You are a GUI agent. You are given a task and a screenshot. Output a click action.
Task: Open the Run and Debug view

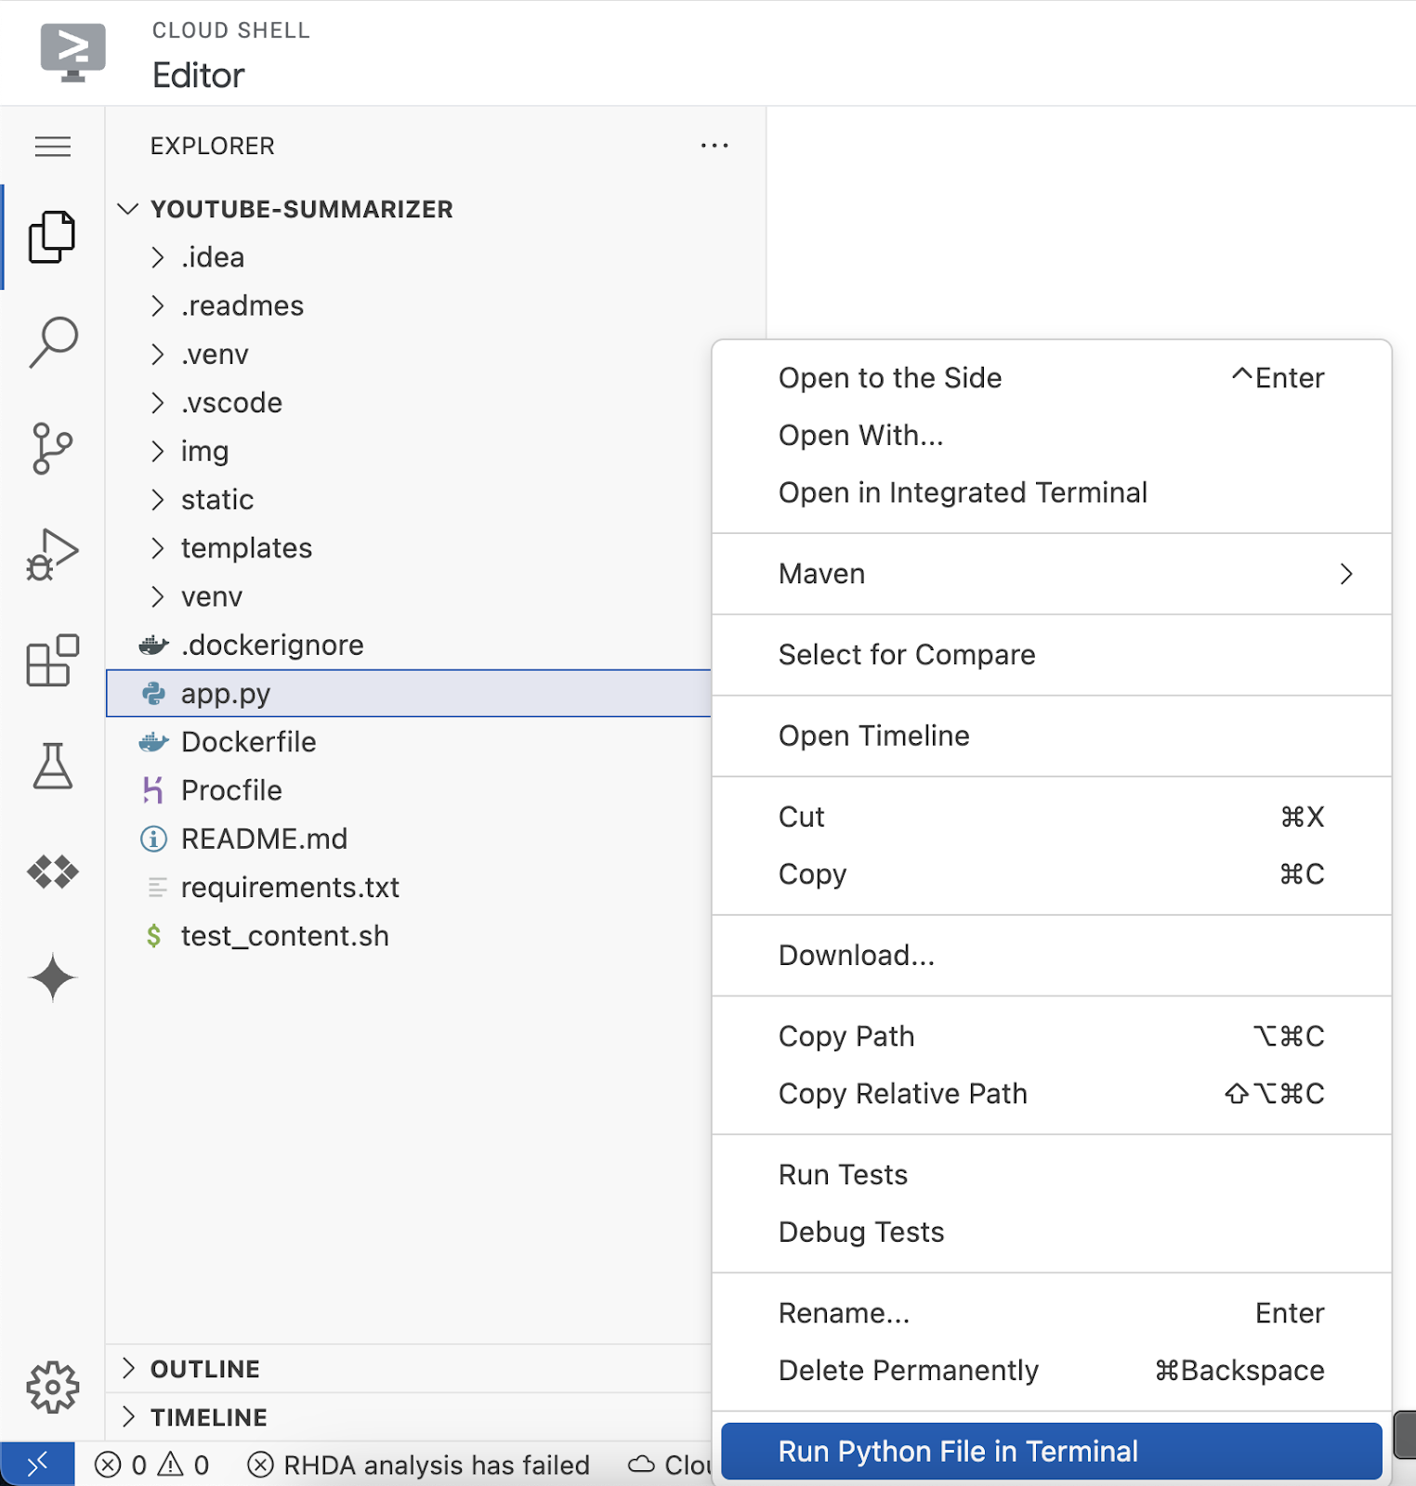[x=53, y=554]
